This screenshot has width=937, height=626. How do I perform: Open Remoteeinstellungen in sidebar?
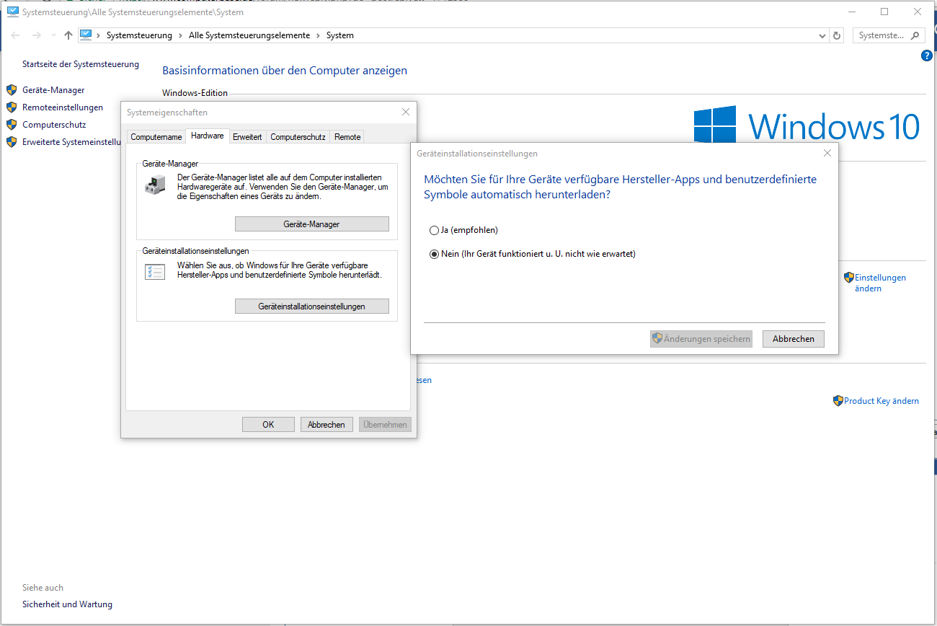tap(63, 107)
